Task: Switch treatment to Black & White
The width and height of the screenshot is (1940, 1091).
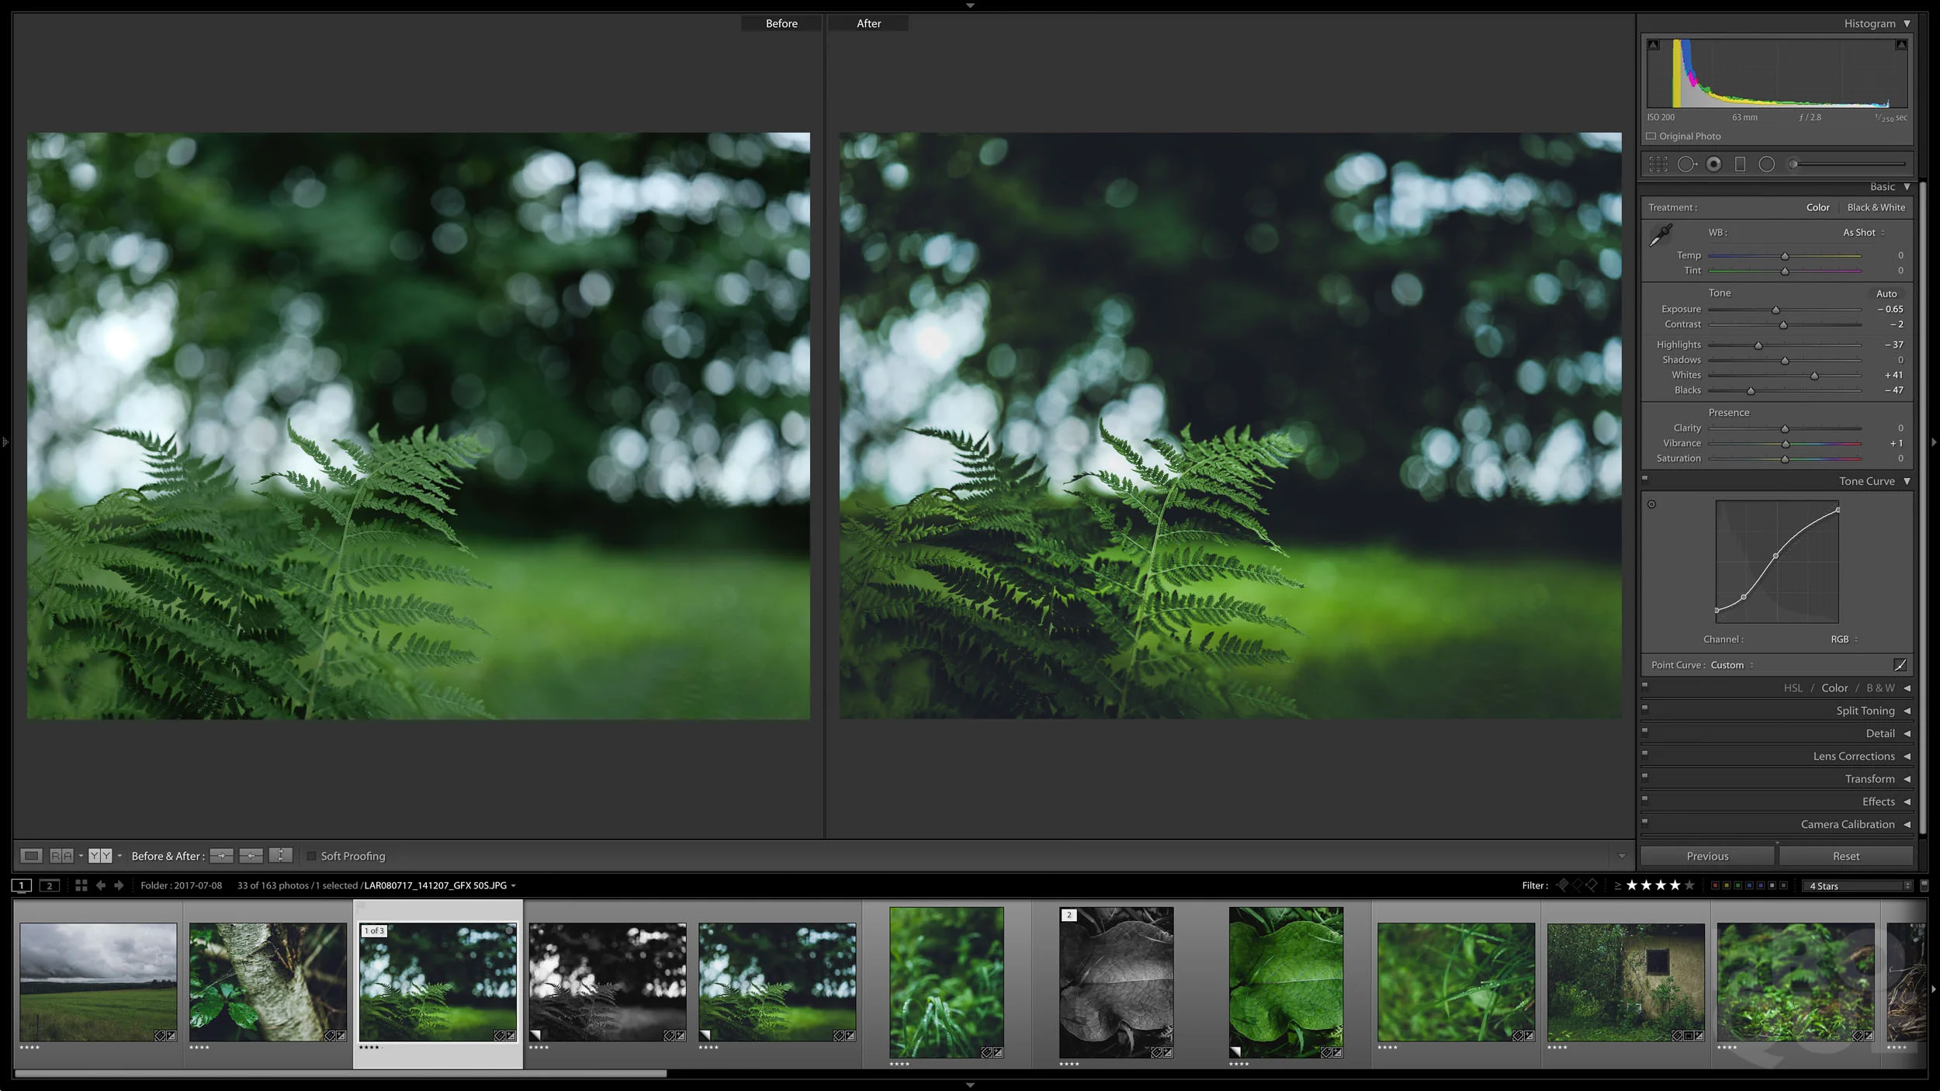Action: pyautogui.click(x=1876, y=208)
